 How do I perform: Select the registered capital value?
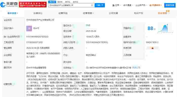(93, 37)
